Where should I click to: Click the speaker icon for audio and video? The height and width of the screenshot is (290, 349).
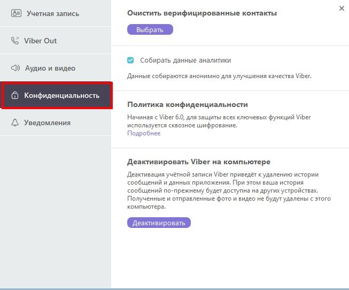point(15,68)
